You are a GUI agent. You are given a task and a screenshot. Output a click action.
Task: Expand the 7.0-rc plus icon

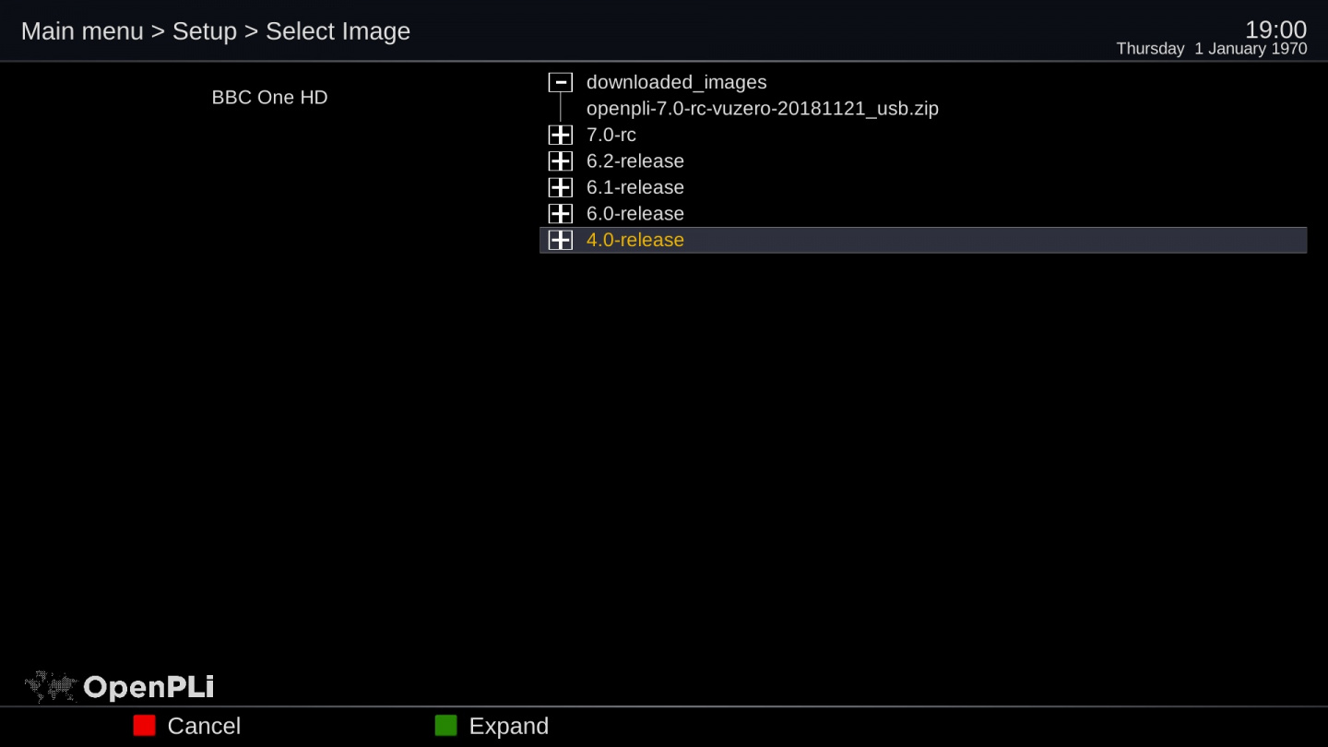560,135
